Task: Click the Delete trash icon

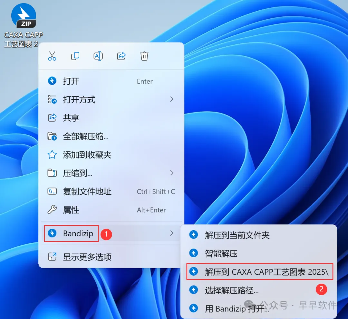Action: pos(144,56)
